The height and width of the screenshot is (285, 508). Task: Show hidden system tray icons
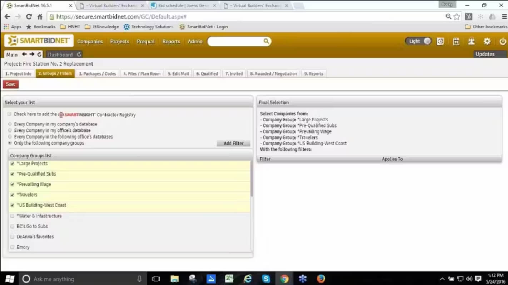click(x=442, y=279)
